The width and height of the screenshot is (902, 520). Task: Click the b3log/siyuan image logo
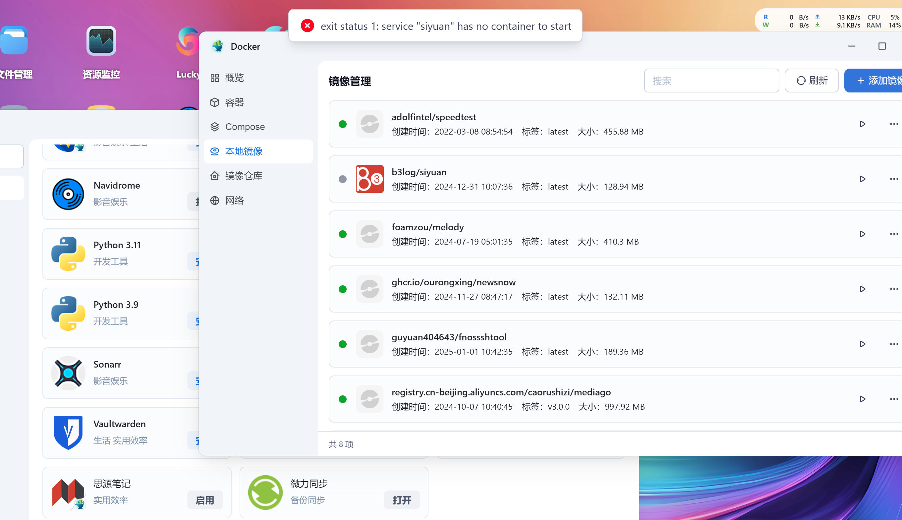click(369, 179)
